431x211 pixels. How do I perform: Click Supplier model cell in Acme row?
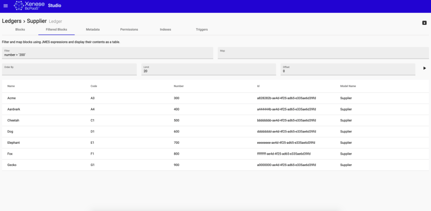point(346,98)
